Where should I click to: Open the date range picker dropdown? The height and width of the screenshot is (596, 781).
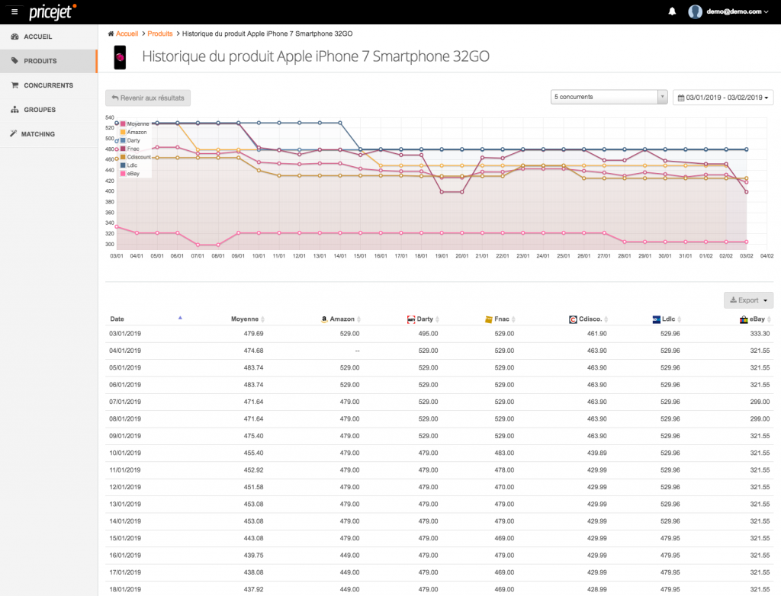(723, 98)
